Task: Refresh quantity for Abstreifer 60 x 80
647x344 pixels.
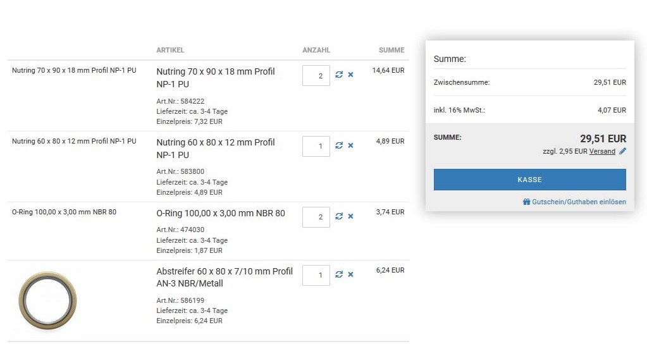Action: coord(339,274)
